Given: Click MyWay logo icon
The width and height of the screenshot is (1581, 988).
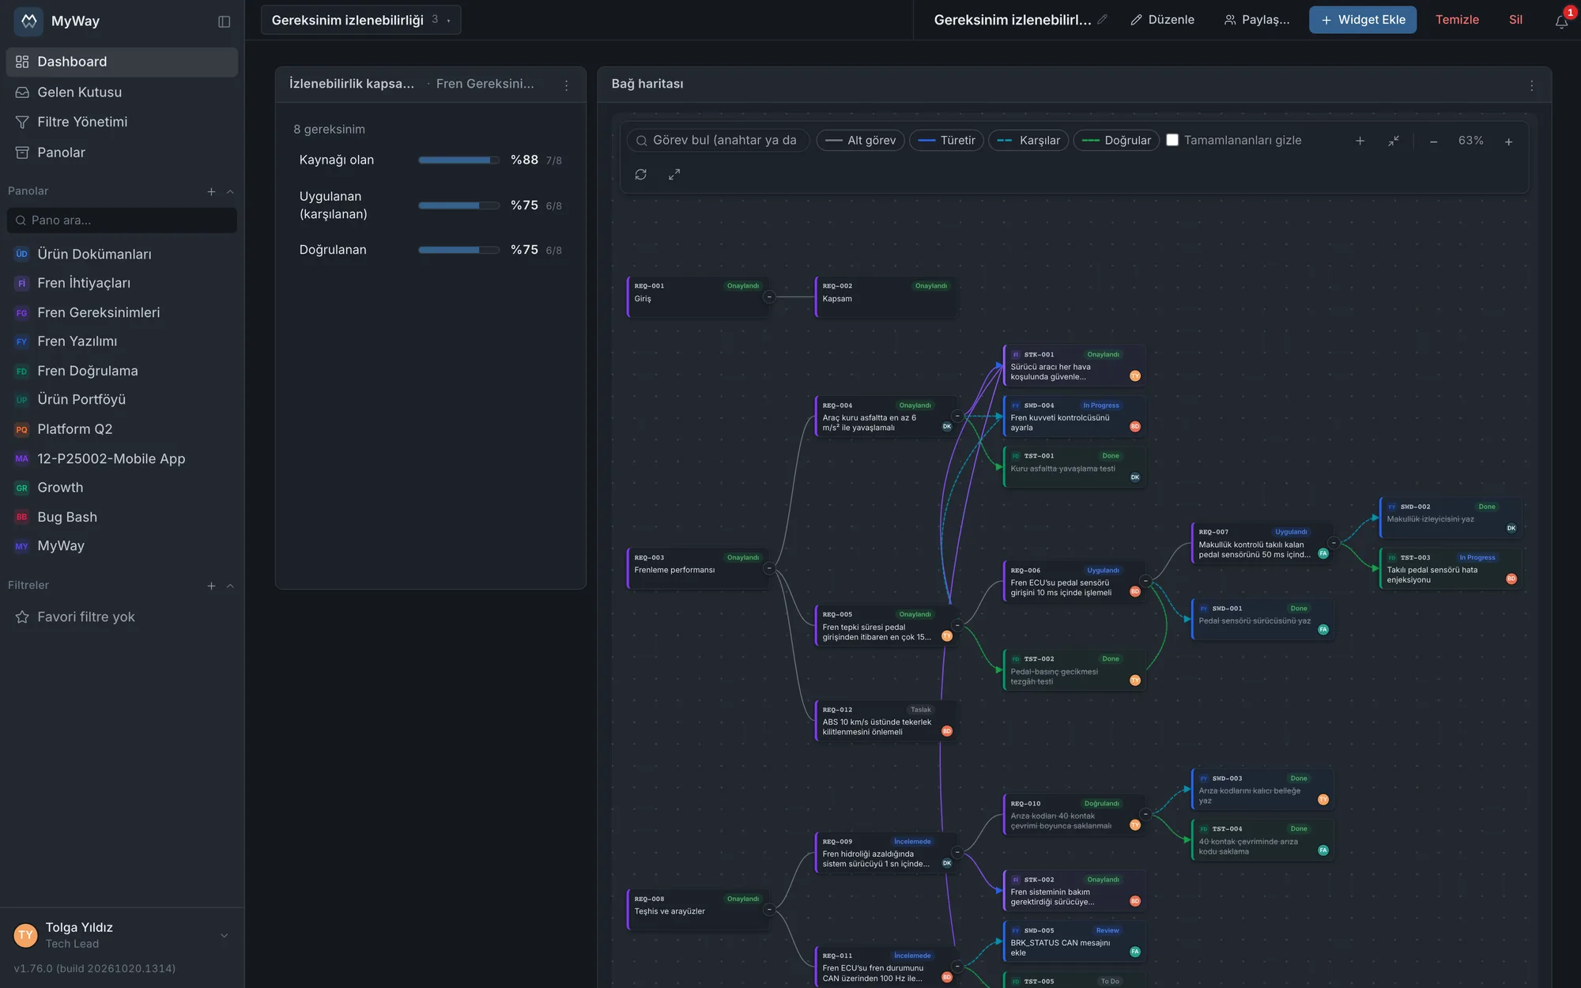Looking at the screenshot, I should 28,21.
